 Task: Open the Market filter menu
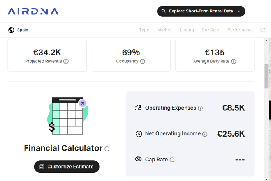pos(164,30)
